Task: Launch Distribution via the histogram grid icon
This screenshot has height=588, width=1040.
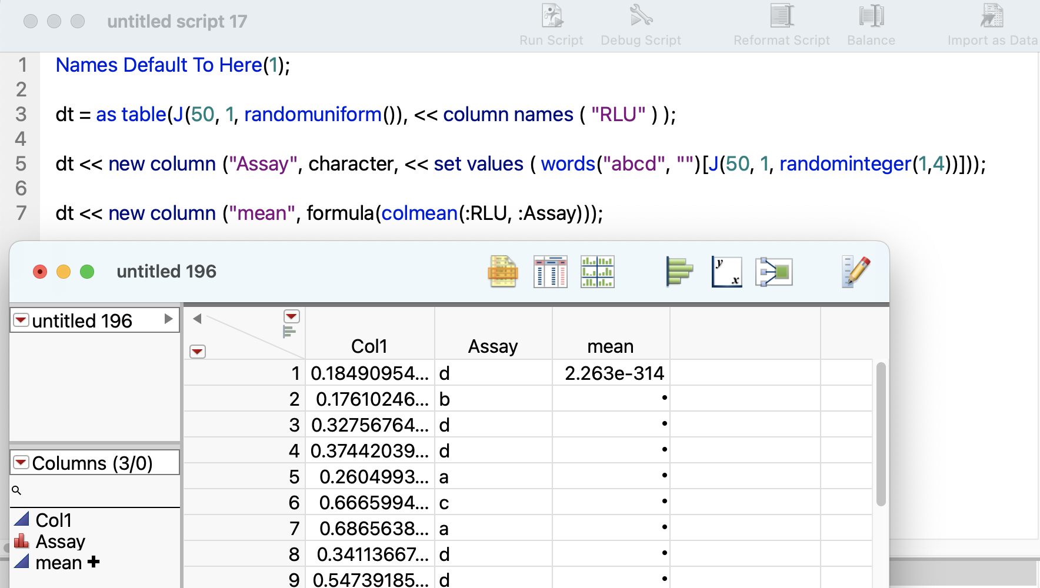Action: click(x=597, y=271)
